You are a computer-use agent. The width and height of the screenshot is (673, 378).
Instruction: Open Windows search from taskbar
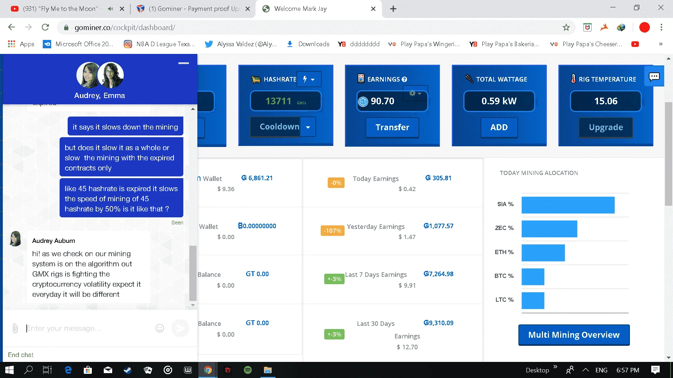[x=28, y=370]
